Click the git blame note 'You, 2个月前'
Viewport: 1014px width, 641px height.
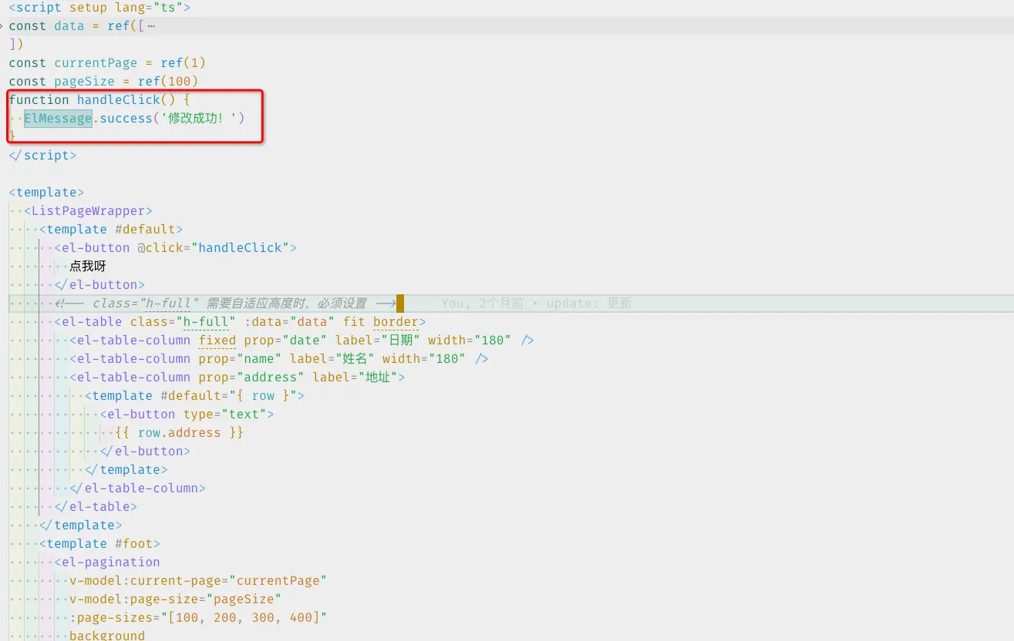tap(483, 304)
